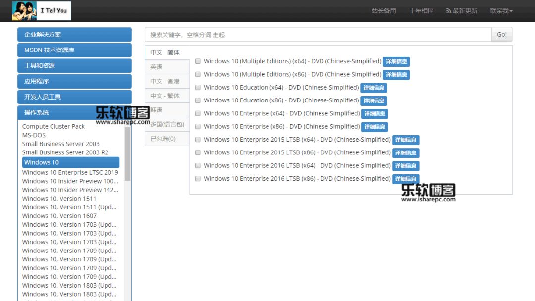535x301 pixels.
Task: Expand the 工具和资源 section
Action: pos(74,66)
